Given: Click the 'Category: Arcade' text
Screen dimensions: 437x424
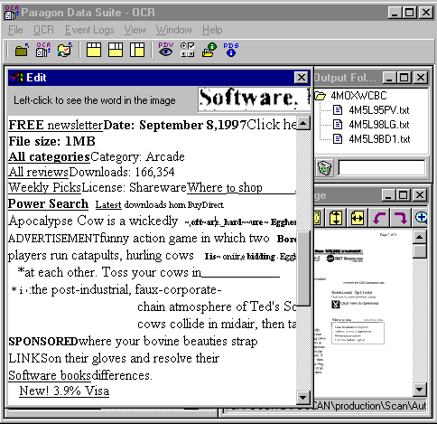Looking at the screenshot, I should pos(137,156).
